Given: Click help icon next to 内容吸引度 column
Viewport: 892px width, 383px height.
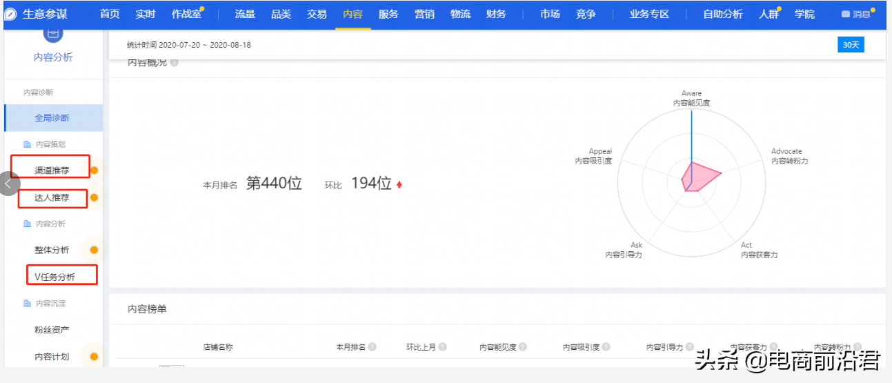Looking at the screenshot, I should 607,347.
